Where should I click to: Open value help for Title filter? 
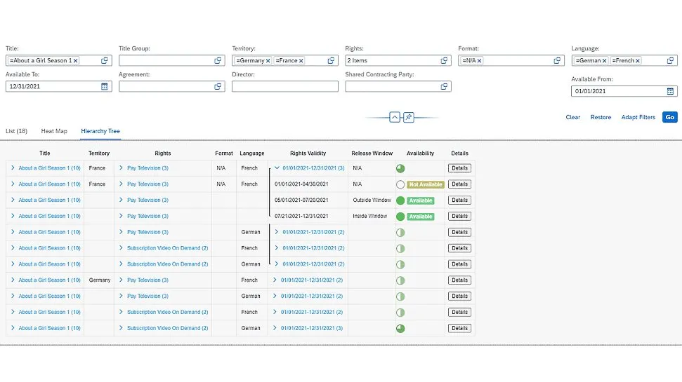(105, 61)
